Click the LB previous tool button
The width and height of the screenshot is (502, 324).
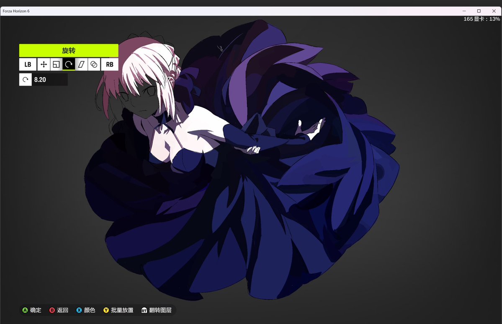click(28, 65)
